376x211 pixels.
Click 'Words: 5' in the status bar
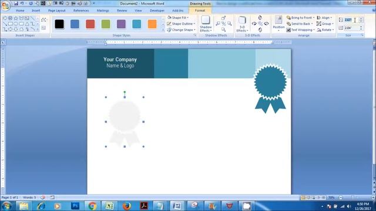point(29,198)
